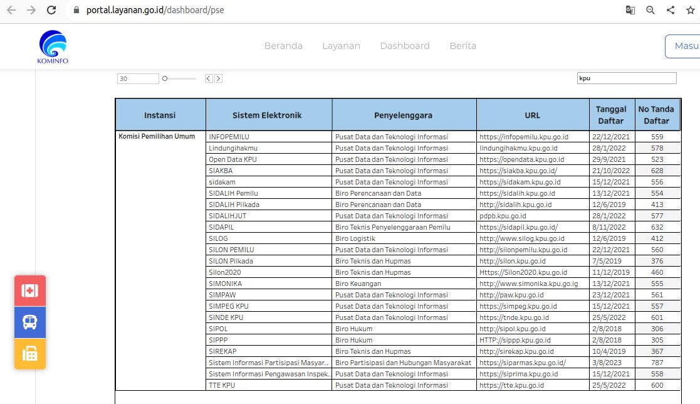Click the rows-per-page slider handle

click(x=164, y=78)
